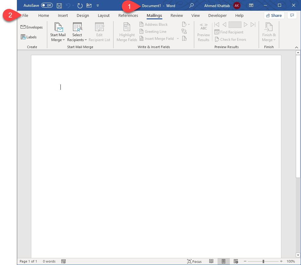The image size is (301, 265).
Task: Open the Developer tab
Action: 217,16
